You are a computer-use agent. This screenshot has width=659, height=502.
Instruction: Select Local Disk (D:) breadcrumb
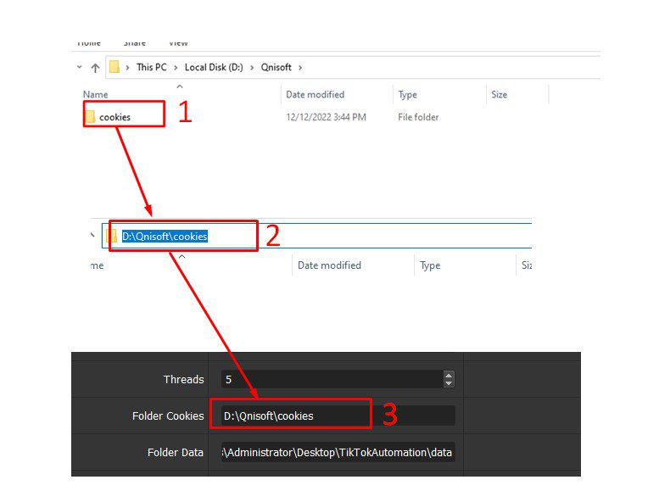pos(214,67)
